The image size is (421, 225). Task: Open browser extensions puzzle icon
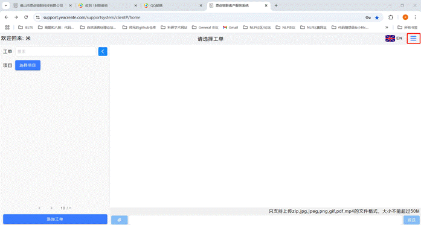[391, 17]
